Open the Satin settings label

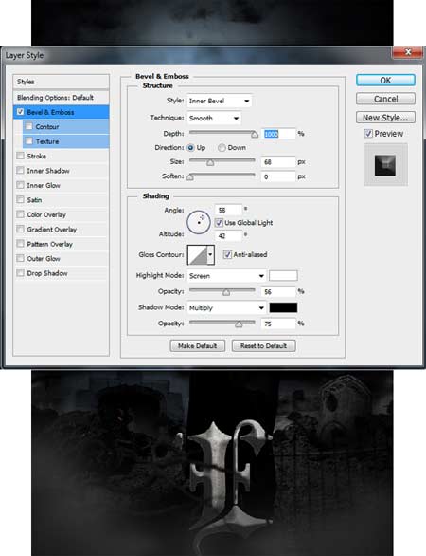point(34,200)
